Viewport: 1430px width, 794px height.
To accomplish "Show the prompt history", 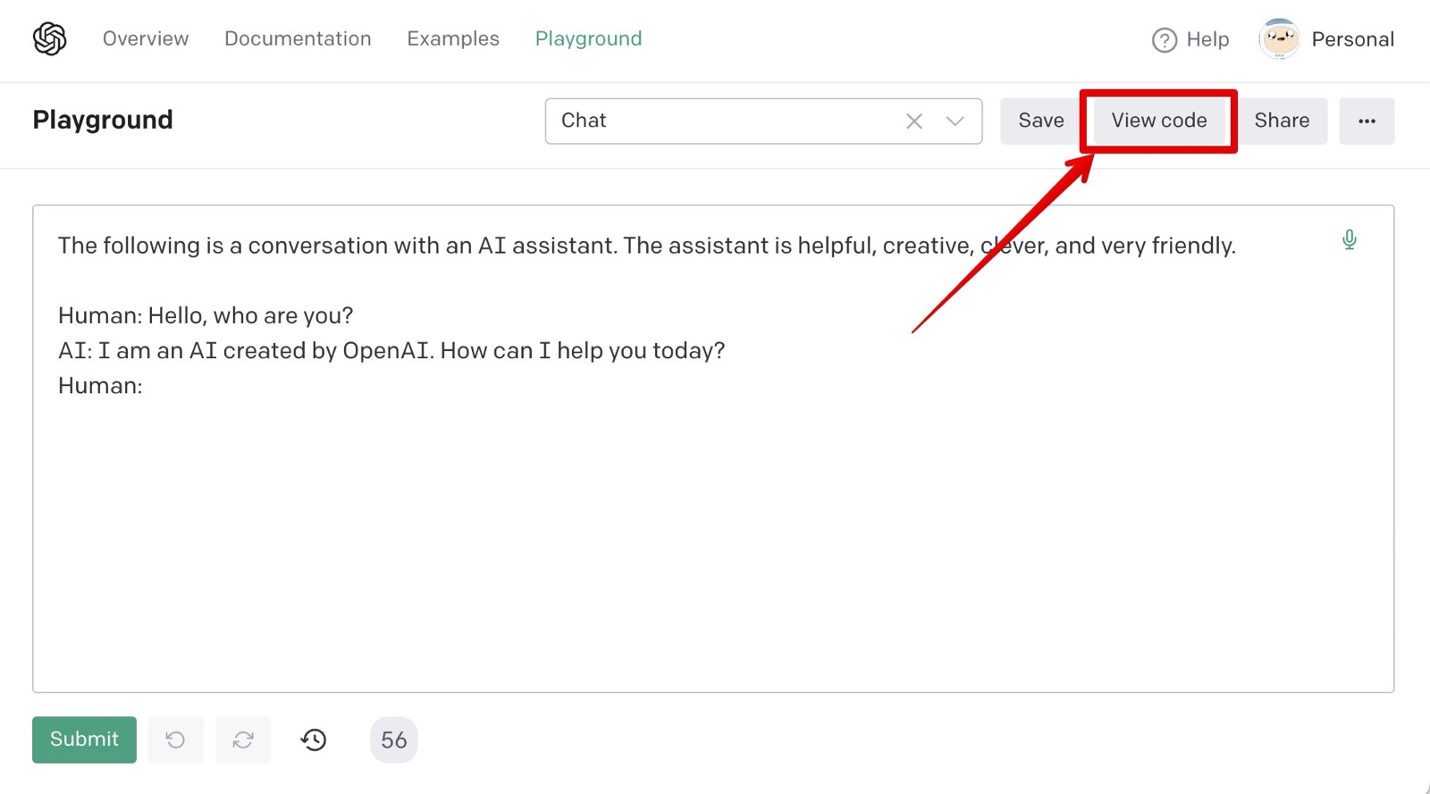I will pos(314,740).
